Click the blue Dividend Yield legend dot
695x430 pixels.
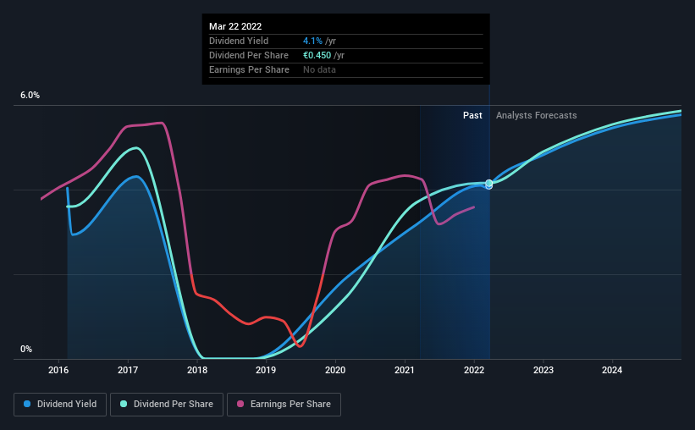27,404
